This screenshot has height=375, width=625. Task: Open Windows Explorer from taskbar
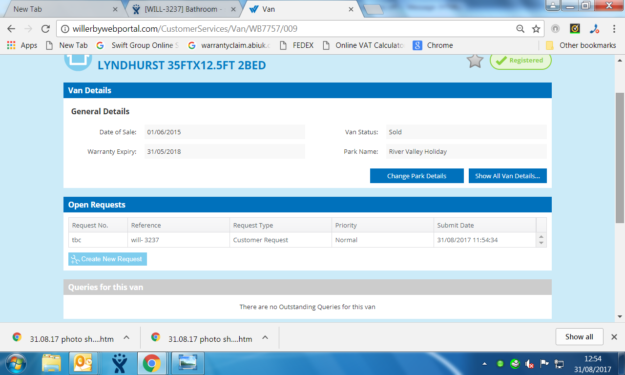(51, 363)
